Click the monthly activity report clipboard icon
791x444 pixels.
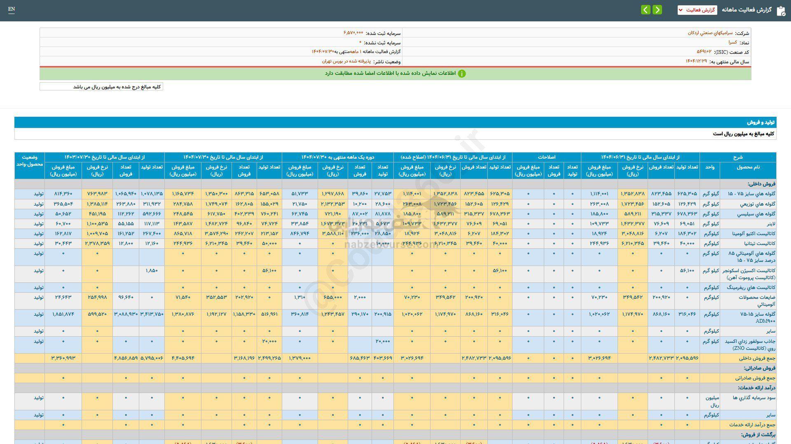781,11
